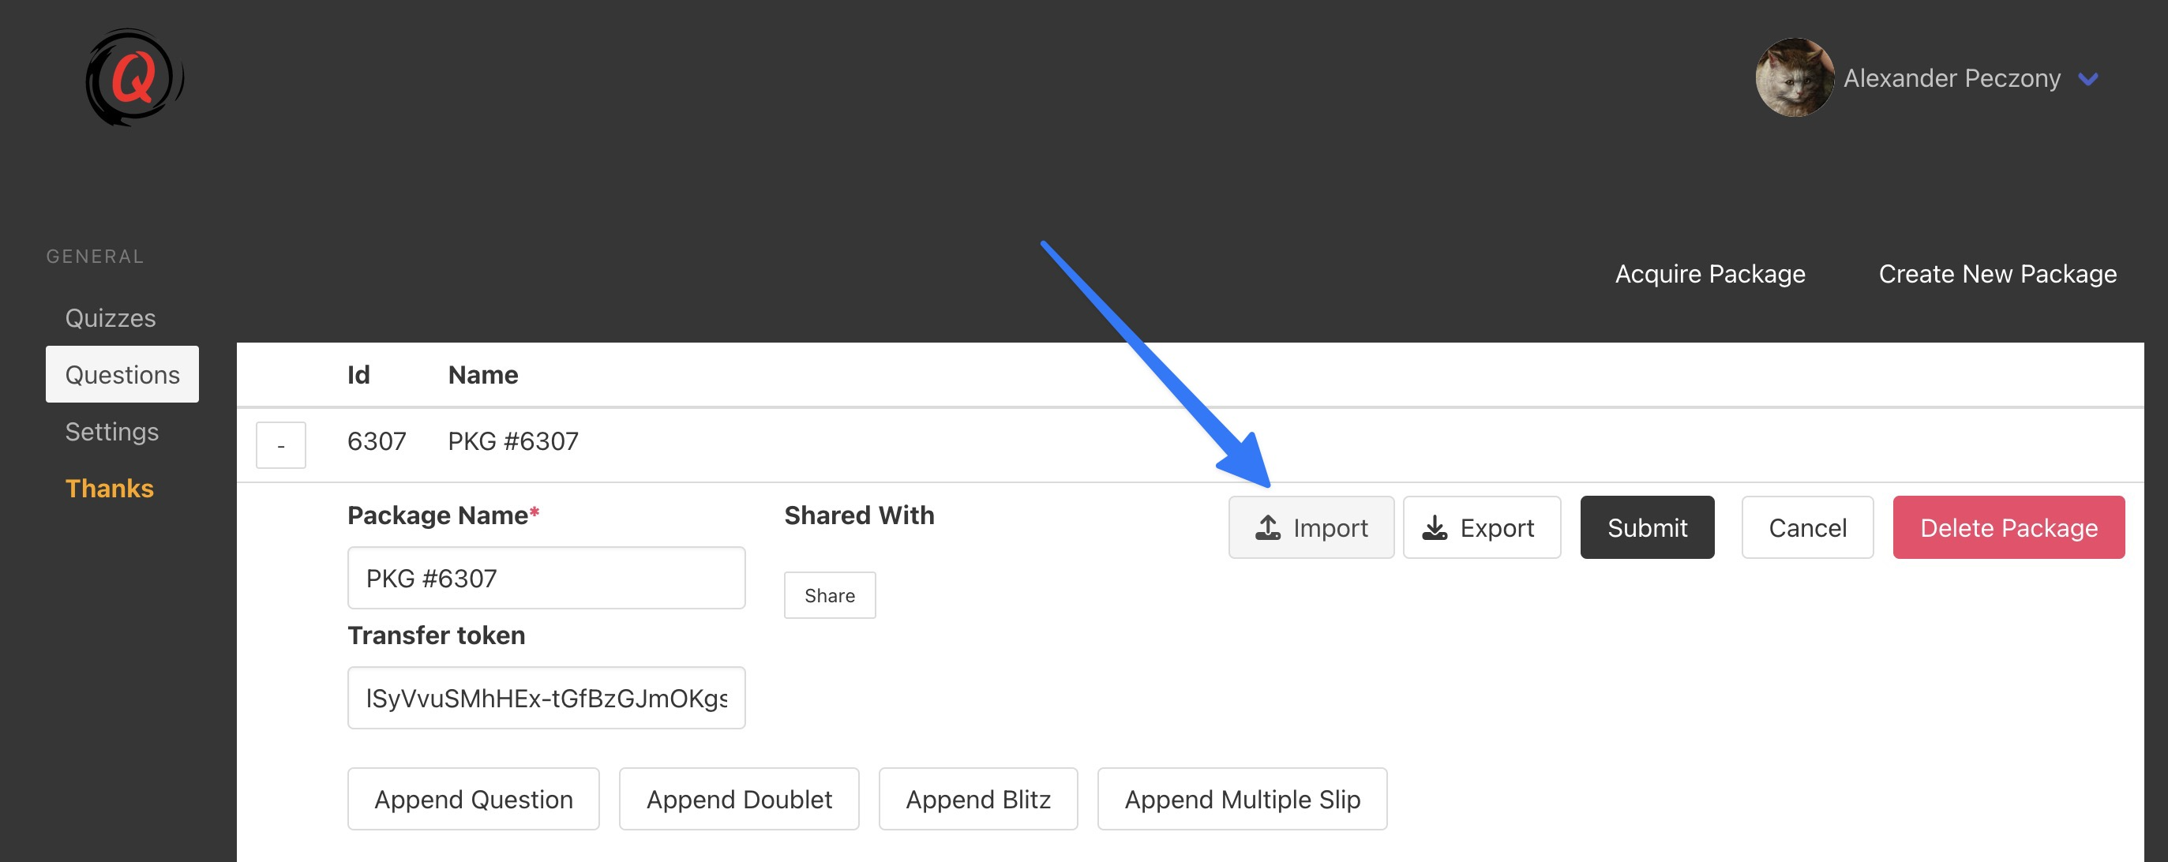
Task: Click Create New Package
Action: point(1997,274)
